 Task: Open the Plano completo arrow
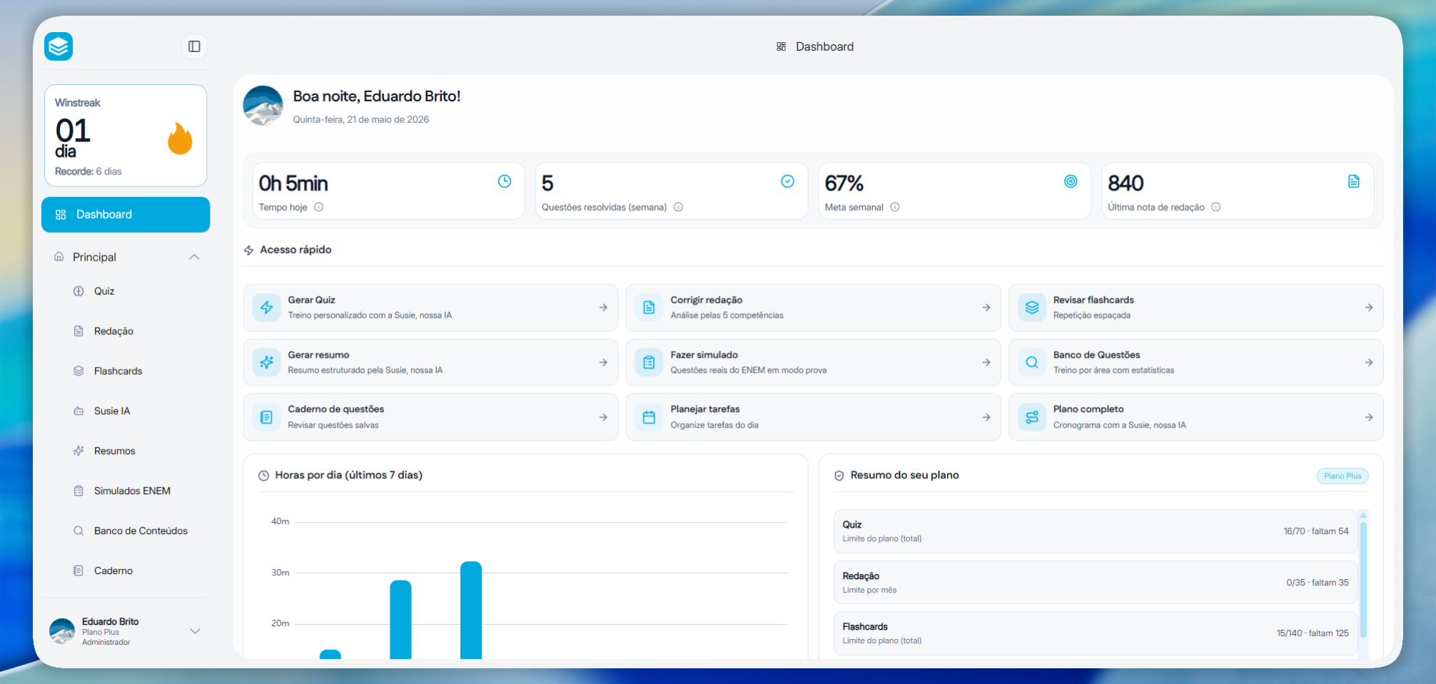point(1369,417)
